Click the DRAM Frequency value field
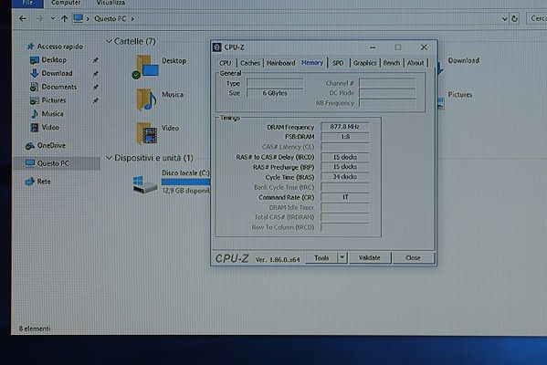Image resolution: width=547 pixels, height=365 pixels. pos(344,127)
